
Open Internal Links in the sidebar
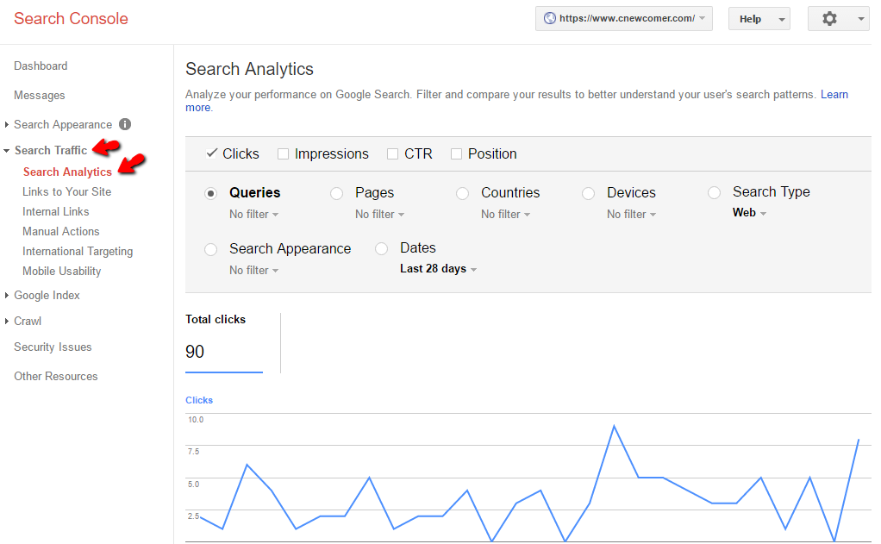click(x=56, y=211)
